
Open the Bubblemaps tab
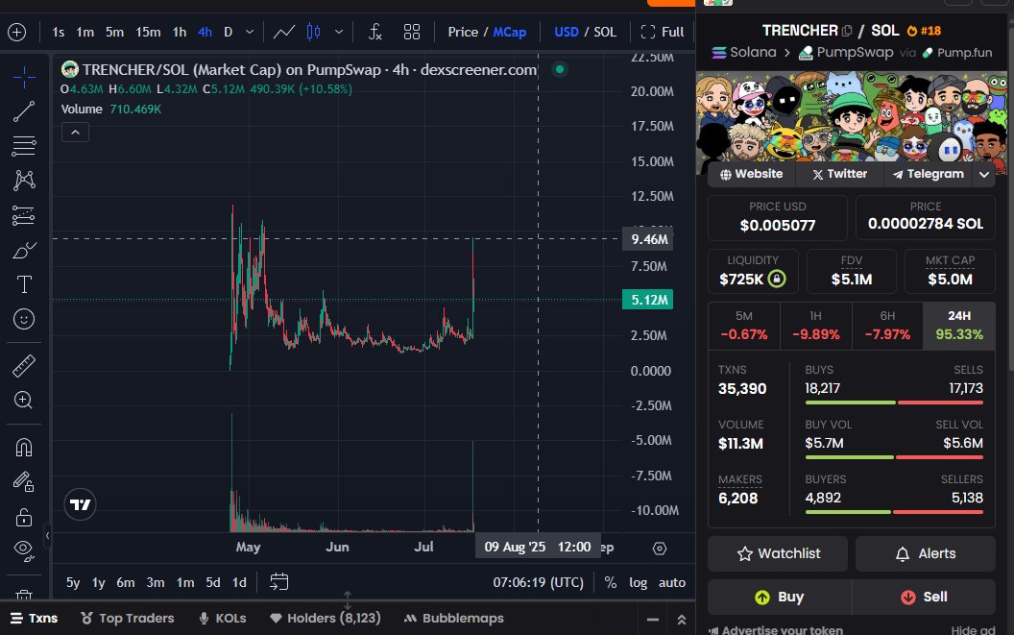453,618
